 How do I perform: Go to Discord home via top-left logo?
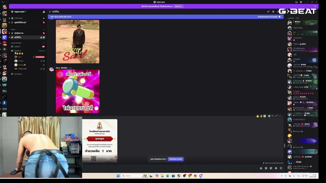click(x=4, y=7)
